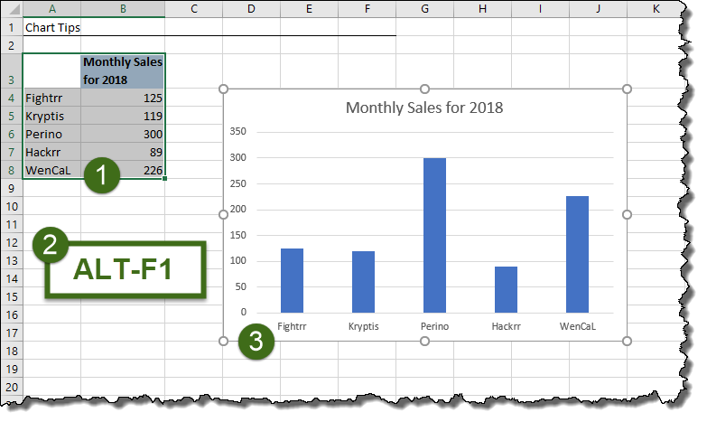This screenshot has height=422, width=707.
Task: Click the Chart Tips cell in A1
Action: tap(52, 27)
